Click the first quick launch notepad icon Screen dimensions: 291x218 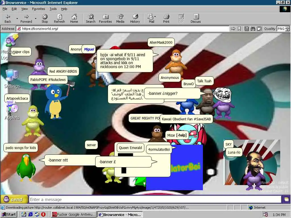tap(24, 215)
